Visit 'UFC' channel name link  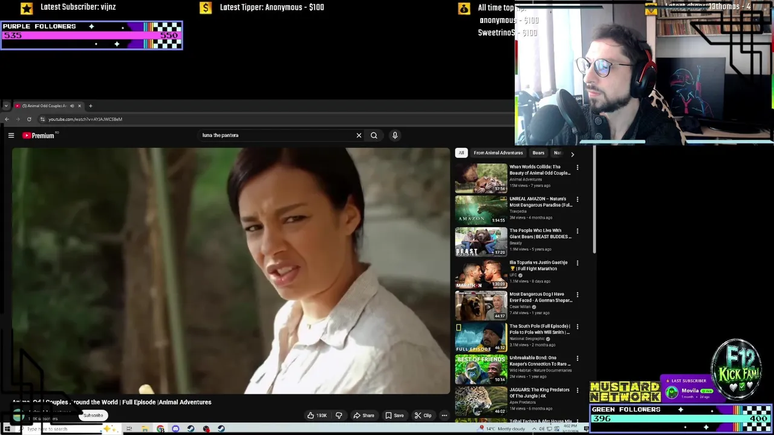pos(513,275)
